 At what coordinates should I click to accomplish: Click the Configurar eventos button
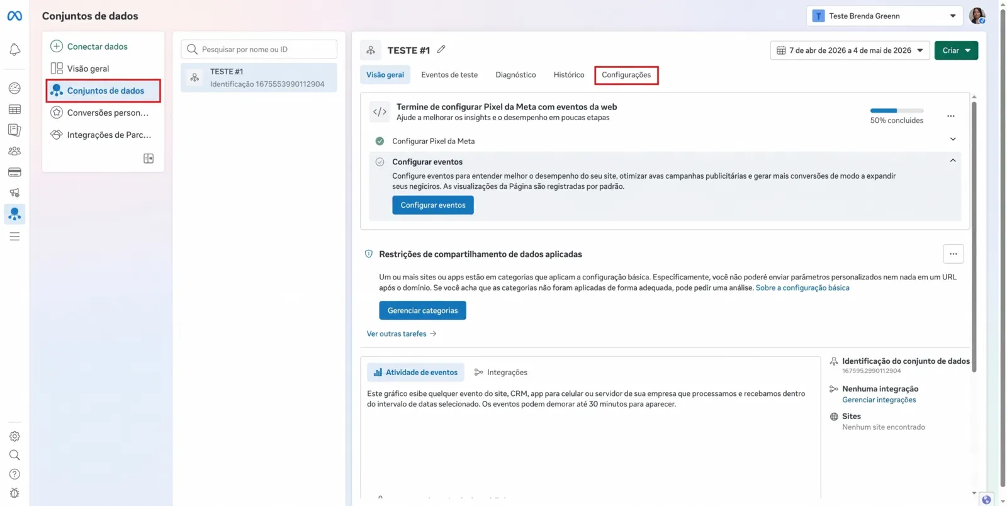click(433, 205)
